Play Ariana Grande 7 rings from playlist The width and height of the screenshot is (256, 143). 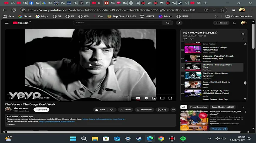212,50
